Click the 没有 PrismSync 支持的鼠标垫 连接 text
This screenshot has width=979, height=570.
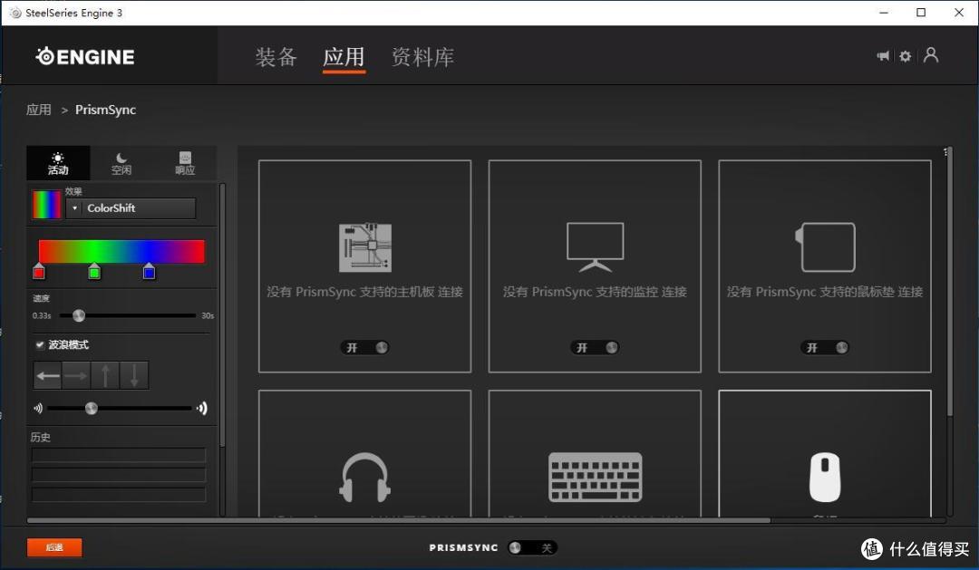coord(825,292)
